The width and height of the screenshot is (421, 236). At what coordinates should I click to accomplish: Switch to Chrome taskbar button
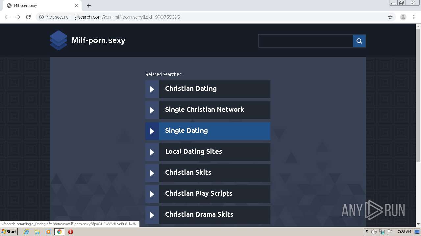coord(59,232)
